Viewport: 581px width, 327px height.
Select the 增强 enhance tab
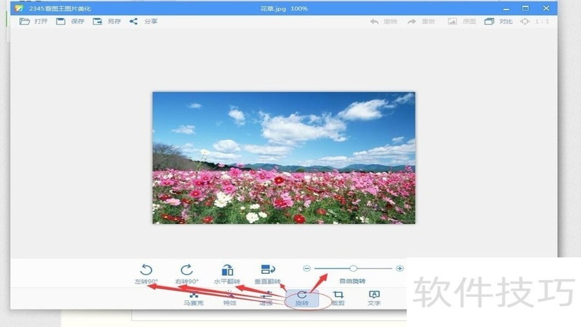coord(266,298)
